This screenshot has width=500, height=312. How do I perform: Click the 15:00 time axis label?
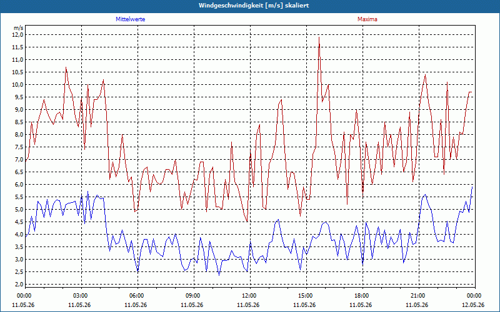click(x=306, y=296)
